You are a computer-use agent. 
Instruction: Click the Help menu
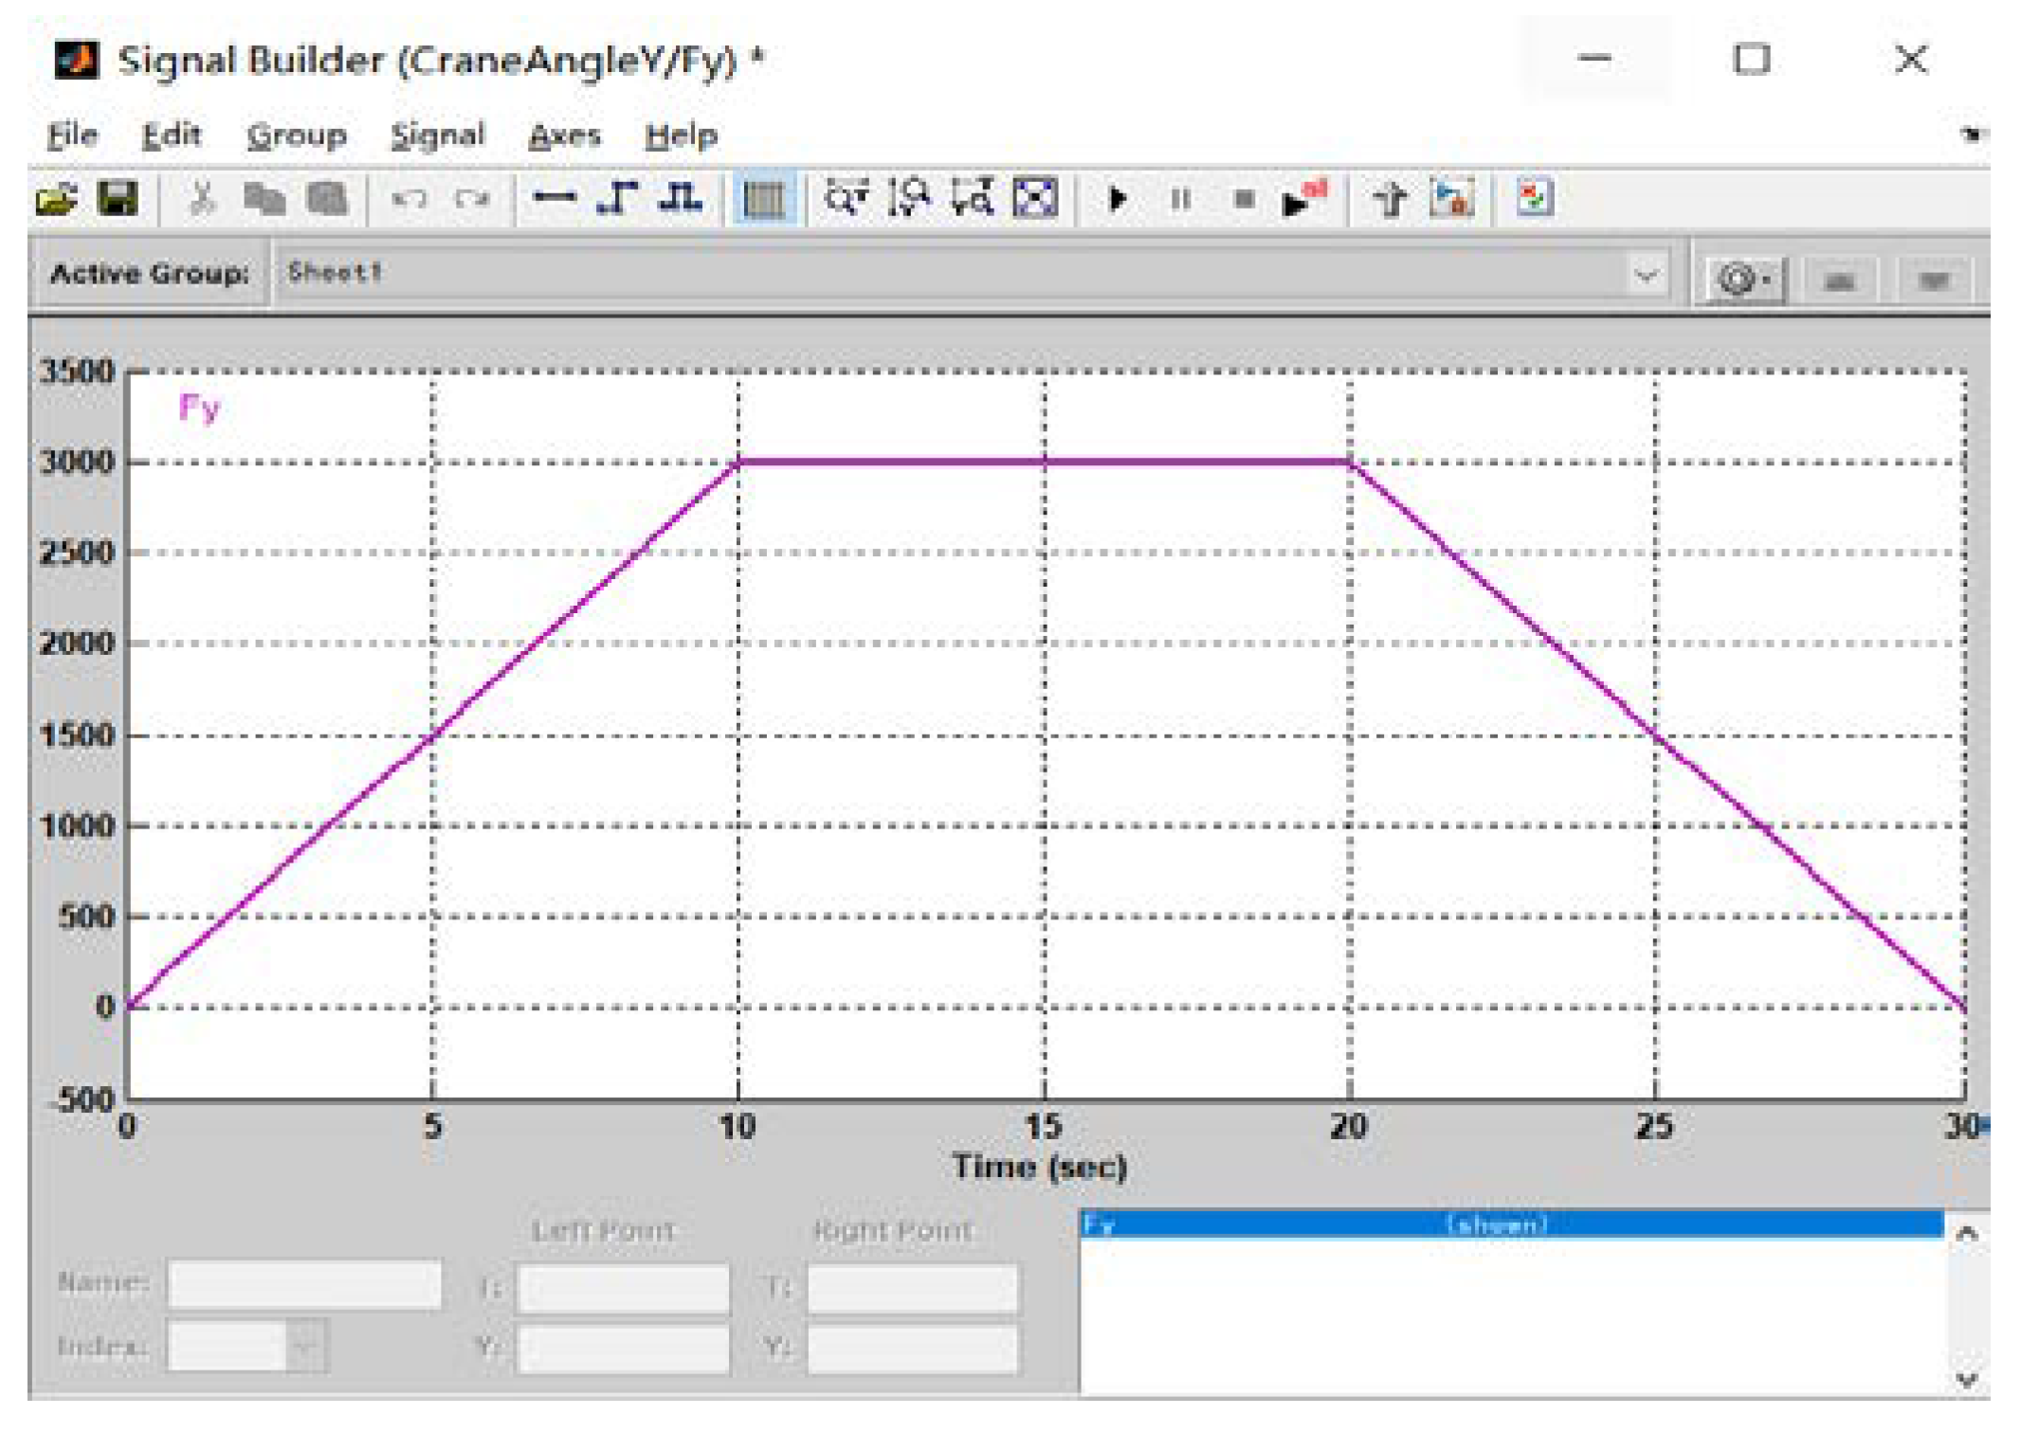681,136
